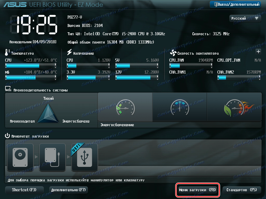Click the 3.3V voltage bar
The height and width of the screenshot is (199, 266).
pos(88,77)
